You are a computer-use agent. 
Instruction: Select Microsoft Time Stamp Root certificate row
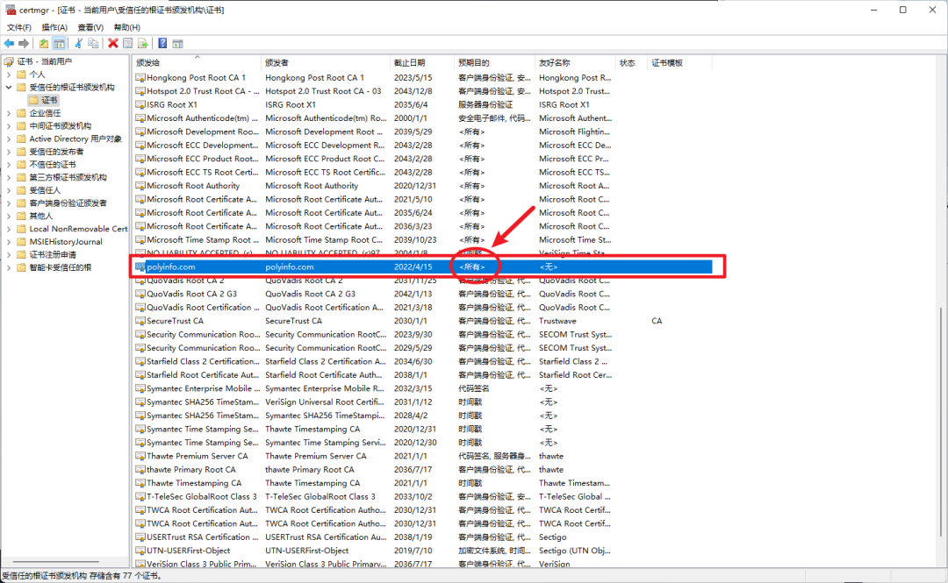(x=422, y=240)
